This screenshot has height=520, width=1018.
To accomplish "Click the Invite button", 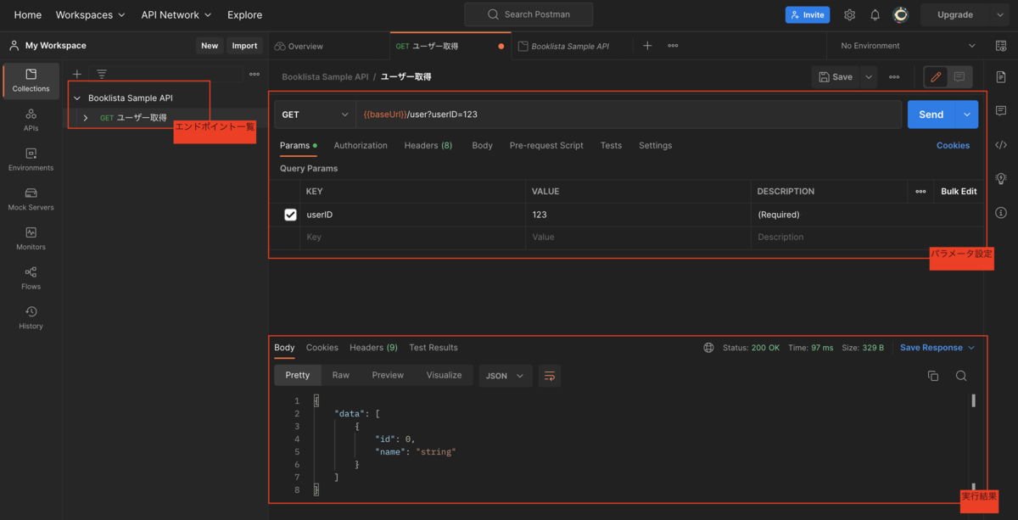I will 806,14.
